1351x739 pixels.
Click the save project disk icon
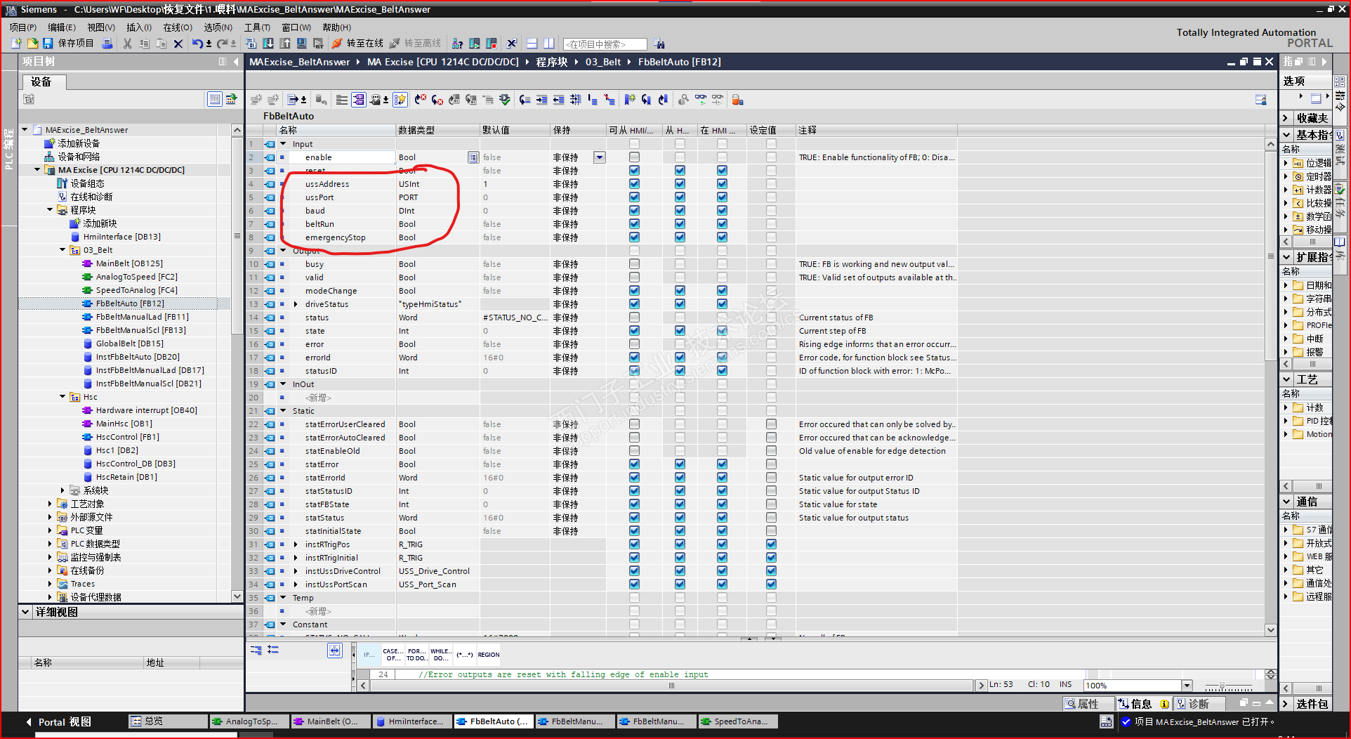point(48,44)
